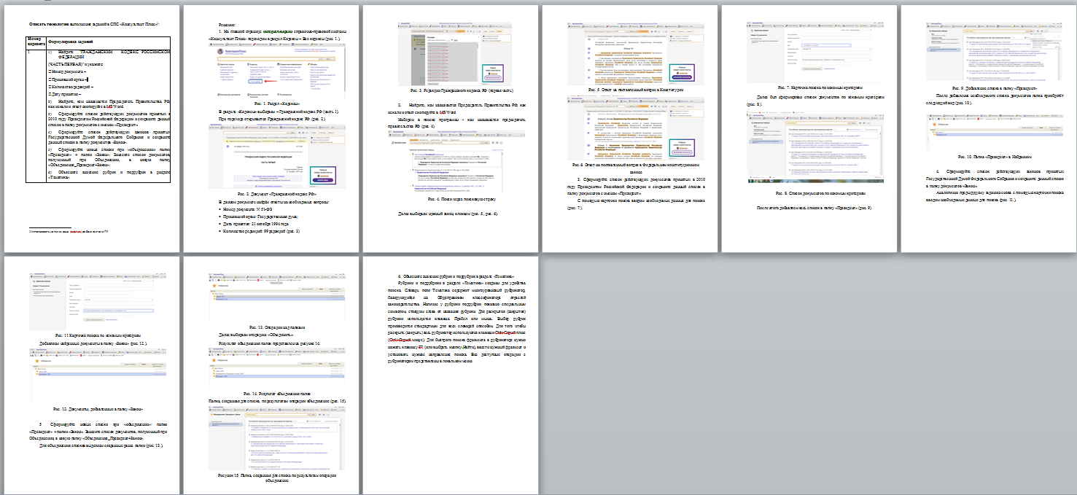1077x495 pixels.
Task: Click the figure 10 Избранное folder image
Action: tap(994, 135)
